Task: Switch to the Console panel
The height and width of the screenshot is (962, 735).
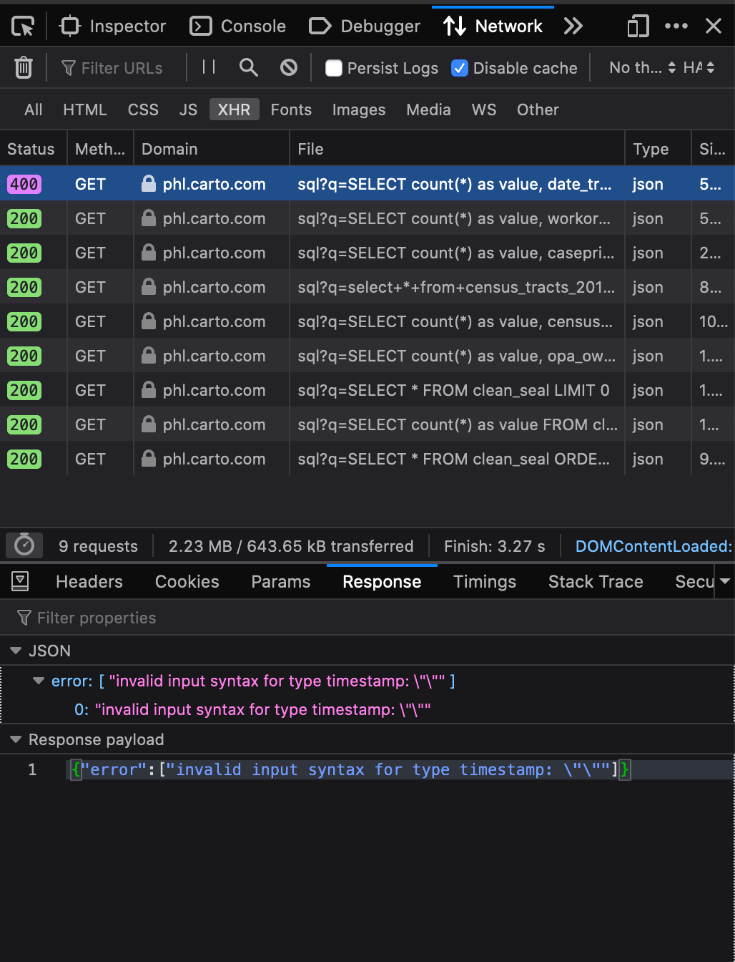Action: [x=237, y=26]
